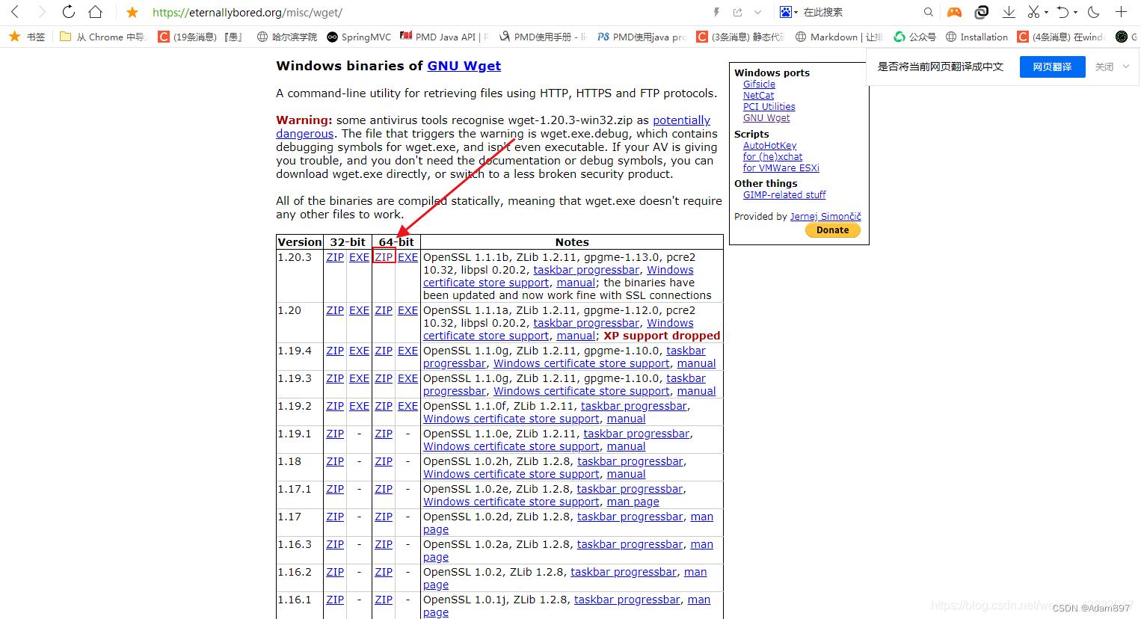Screen dimensions: 1141x619
Task: Expand the address bar history chevron
Action: click(x=757, y=12)
